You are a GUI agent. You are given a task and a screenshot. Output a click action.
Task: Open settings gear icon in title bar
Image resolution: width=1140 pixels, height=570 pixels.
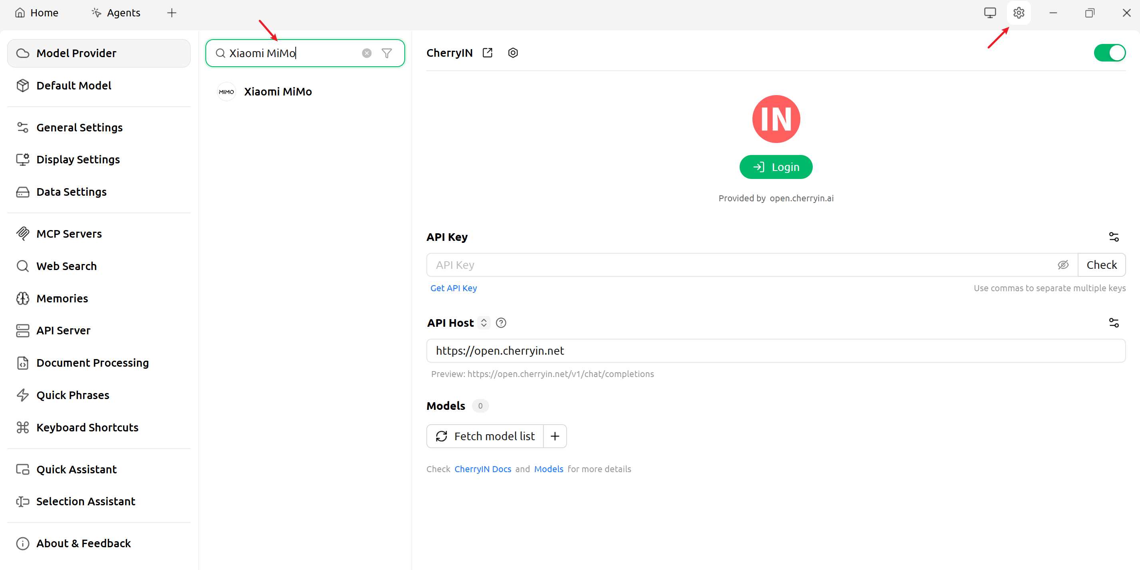tap(1018, 13)
